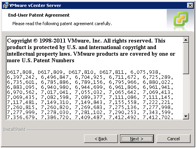Click 'Please read the following patent agreement carefully' text
196x148 pixels.
(62, 24)
